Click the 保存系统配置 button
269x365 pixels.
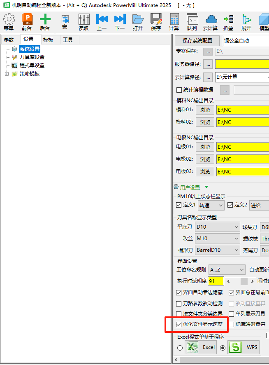coord(197,41)
